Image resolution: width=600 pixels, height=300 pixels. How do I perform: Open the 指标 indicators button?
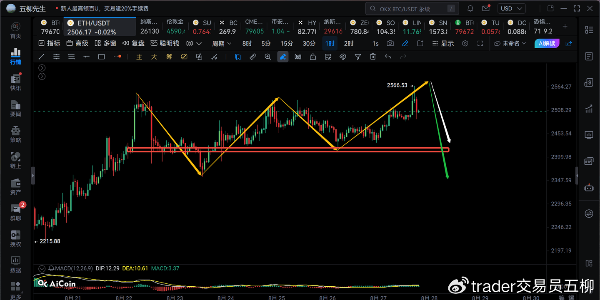tap(49, 43)
